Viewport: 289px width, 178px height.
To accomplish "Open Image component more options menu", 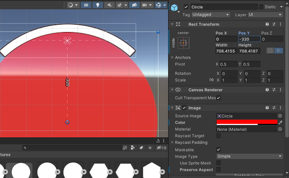I will coord(280,108).
